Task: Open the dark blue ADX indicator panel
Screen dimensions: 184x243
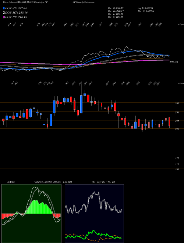Action: pos(94,214)
